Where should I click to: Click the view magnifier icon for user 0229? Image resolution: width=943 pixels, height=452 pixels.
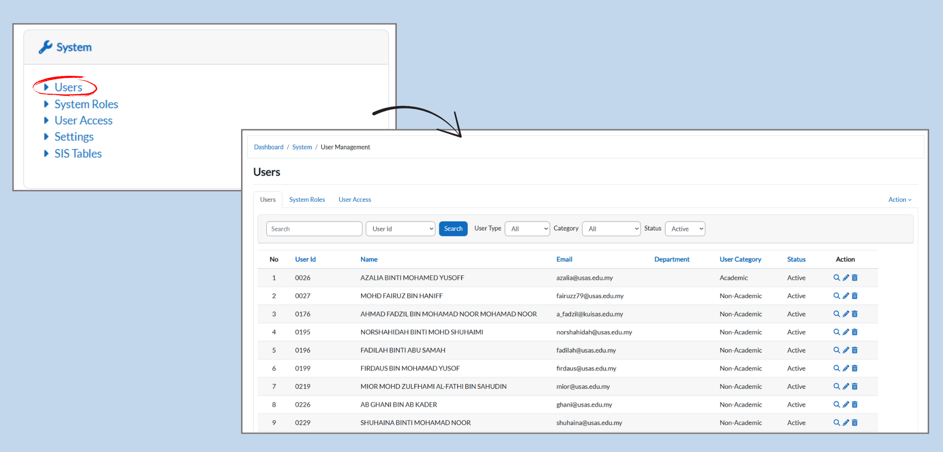(x=836, y=423)
